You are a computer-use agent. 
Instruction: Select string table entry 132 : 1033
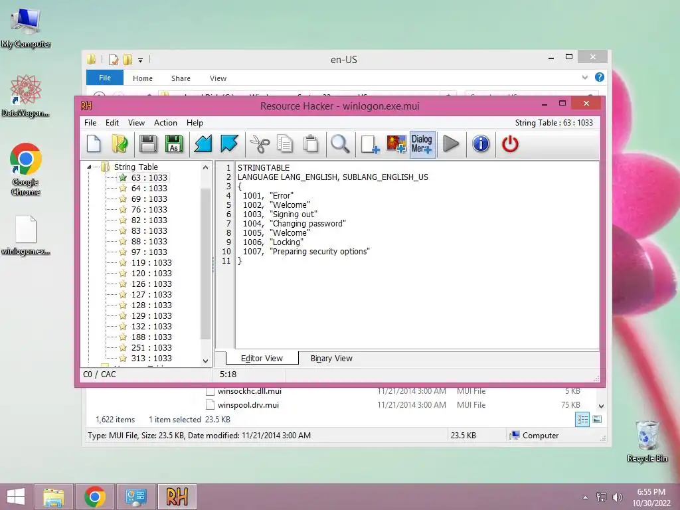click(x=151, y=326)
